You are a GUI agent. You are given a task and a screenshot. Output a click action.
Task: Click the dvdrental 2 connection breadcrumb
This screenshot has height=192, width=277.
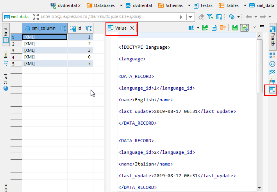point(65,5)
